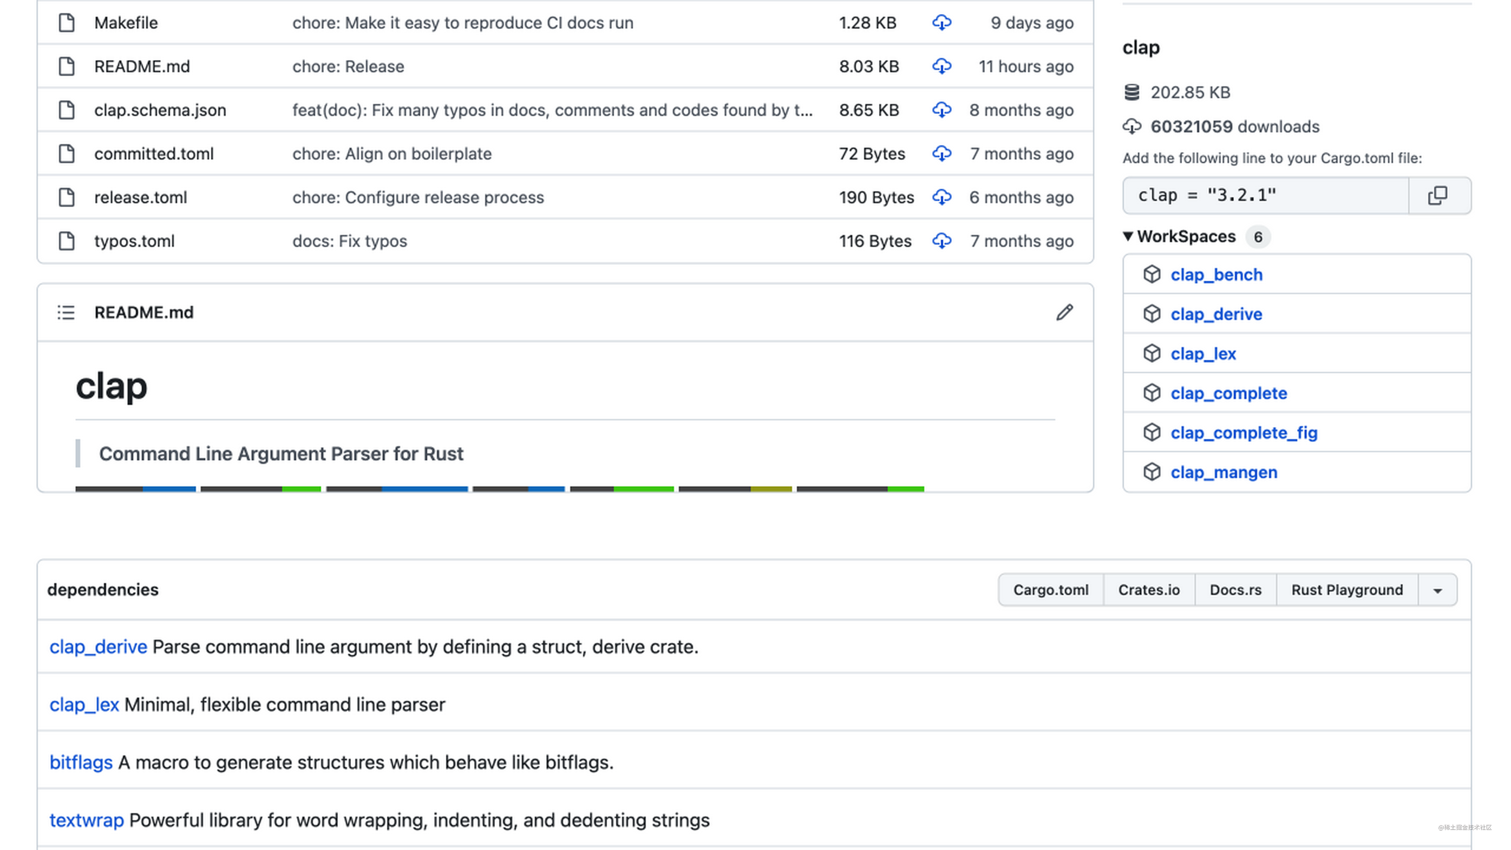Screen dimensions: 1511x850
Task: Switch to Cargo.toml tab
Action: [x=1051, y=590]
